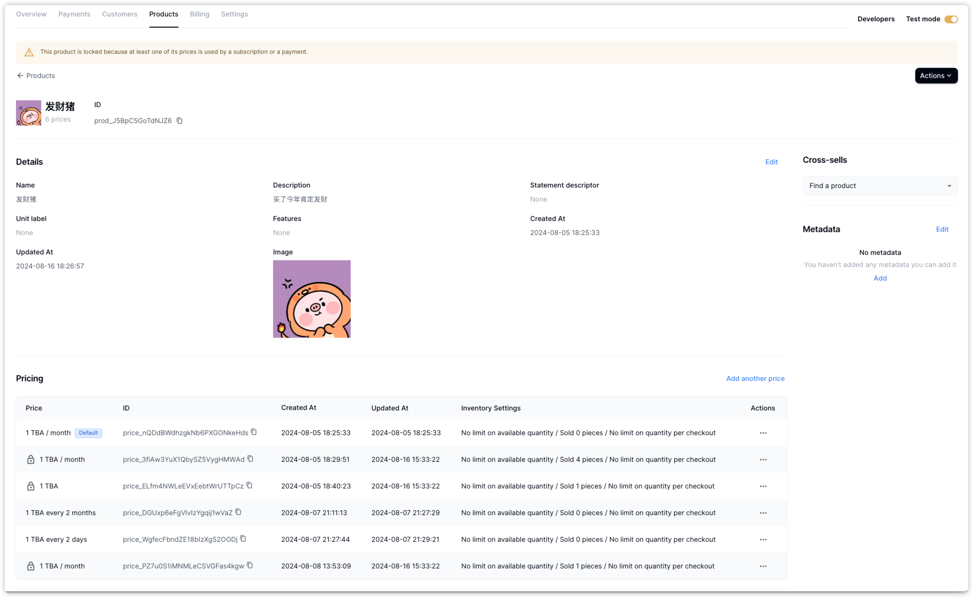Edit the product Details section
This screenshot has width=973, height=598.
(771, 162)
